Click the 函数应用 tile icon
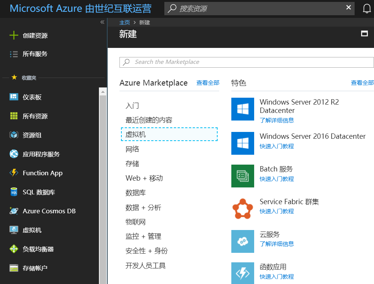374x284 pixels. pyautogui.click(x=243, y=273)
